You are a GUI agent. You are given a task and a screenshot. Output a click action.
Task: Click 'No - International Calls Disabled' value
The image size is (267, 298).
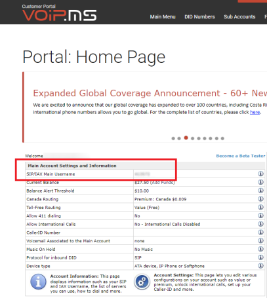tap(167, 225)
